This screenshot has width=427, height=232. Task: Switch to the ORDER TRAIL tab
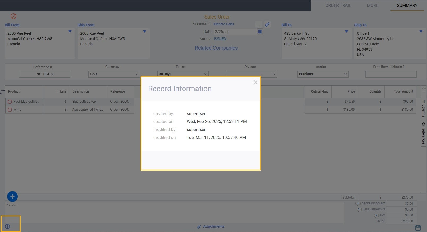point(338,5)
